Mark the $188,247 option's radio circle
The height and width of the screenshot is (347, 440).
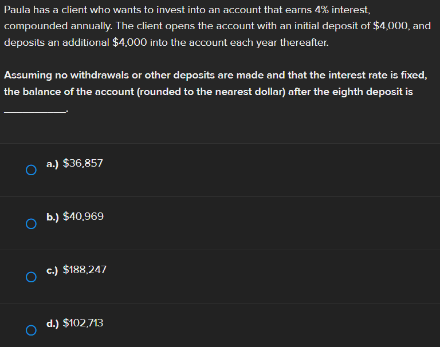pos(31,277)
